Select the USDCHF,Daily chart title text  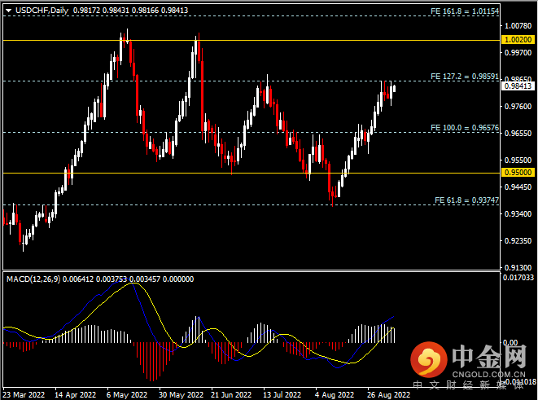42,11
